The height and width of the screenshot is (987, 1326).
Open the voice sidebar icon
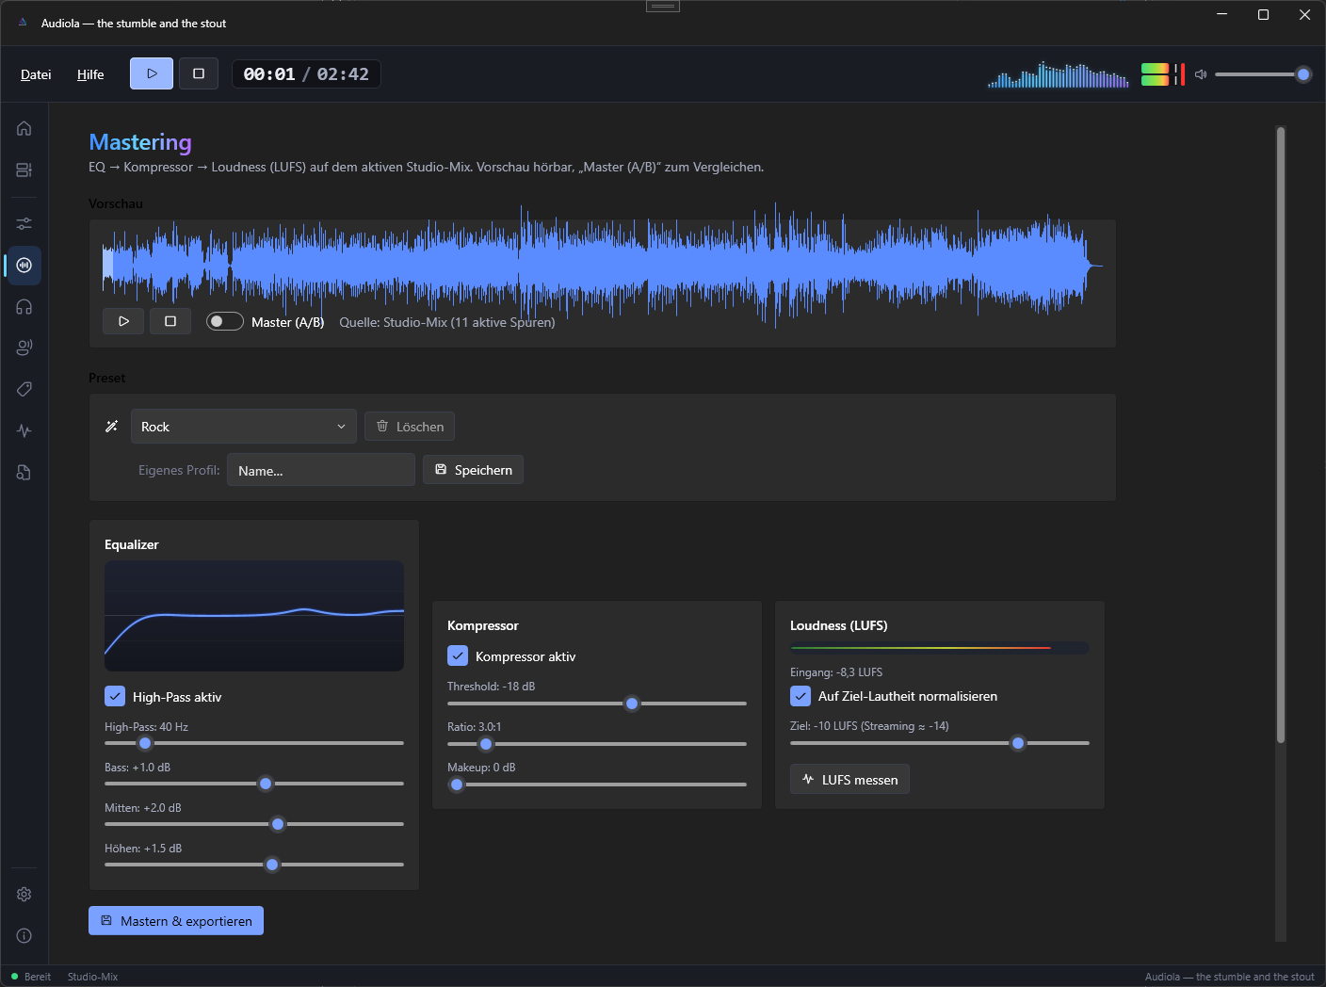(x=24, y=348)
